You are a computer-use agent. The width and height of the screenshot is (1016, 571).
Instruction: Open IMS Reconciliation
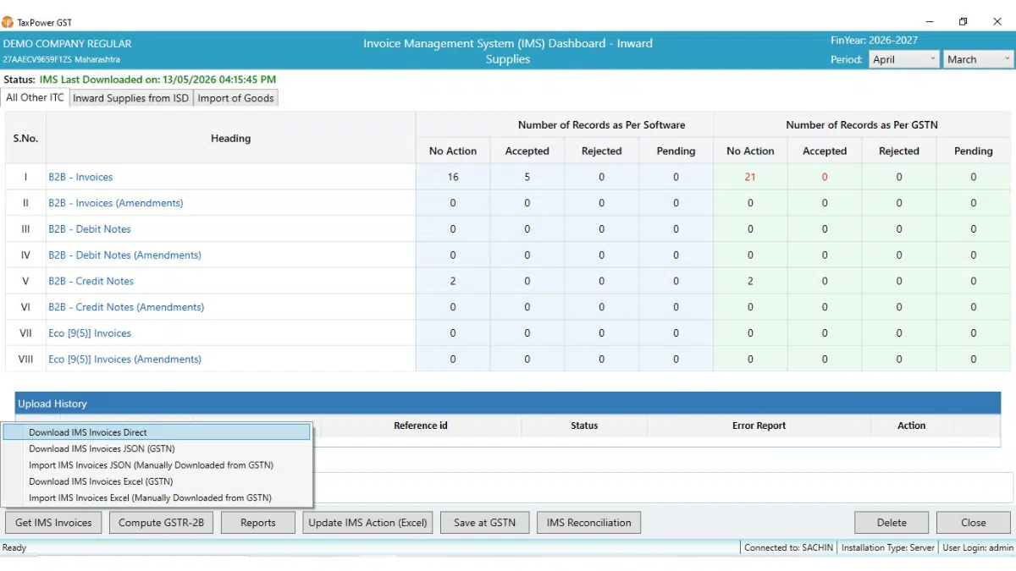pyautogui.click(x=588, y=523)
